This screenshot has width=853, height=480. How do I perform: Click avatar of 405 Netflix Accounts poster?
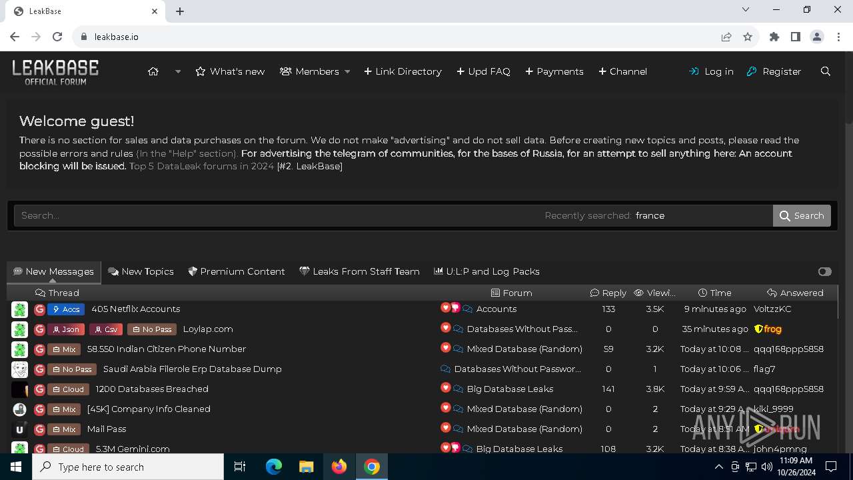pos(19,309)
